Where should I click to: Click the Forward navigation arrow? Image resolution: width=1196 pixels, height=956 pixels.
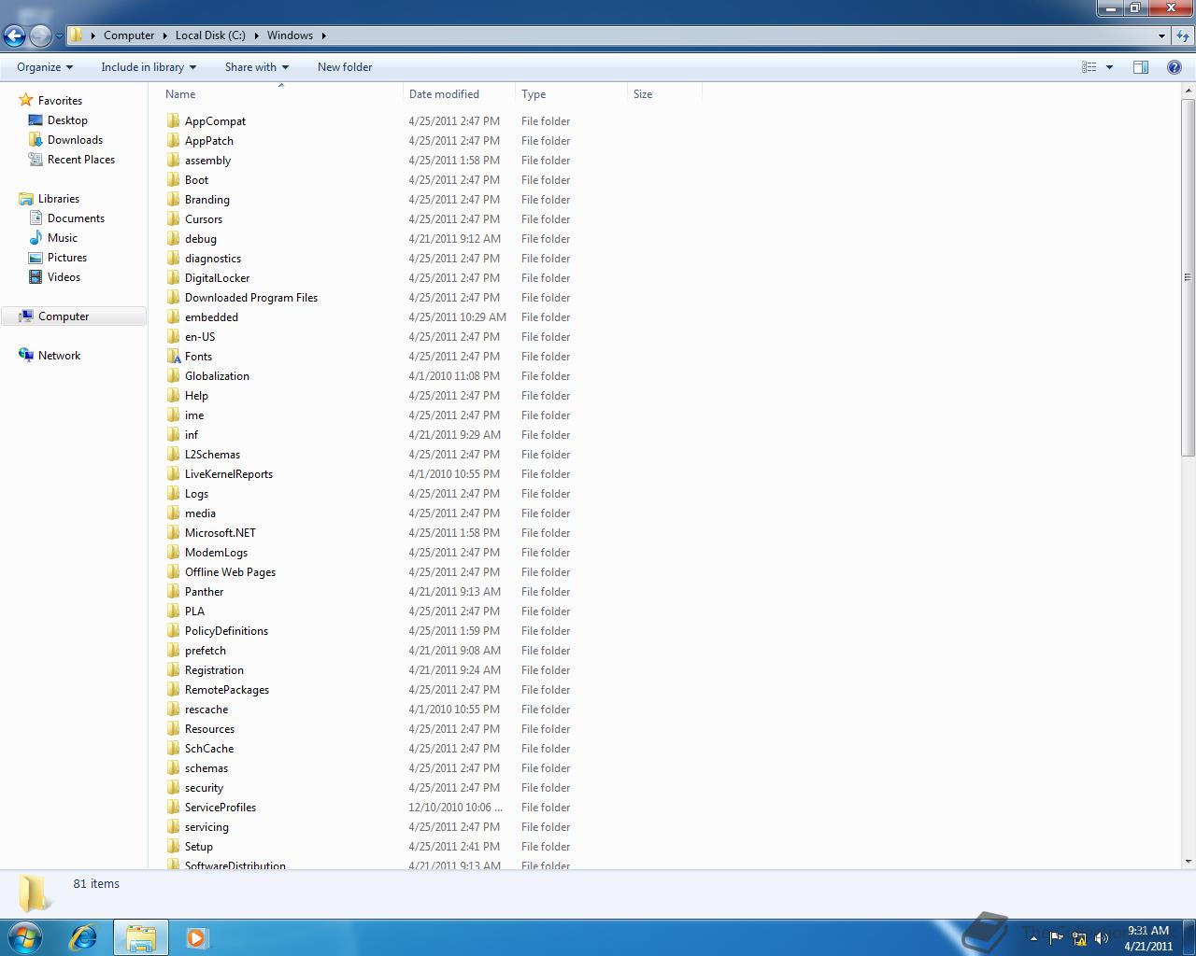(x=40, y=35)
